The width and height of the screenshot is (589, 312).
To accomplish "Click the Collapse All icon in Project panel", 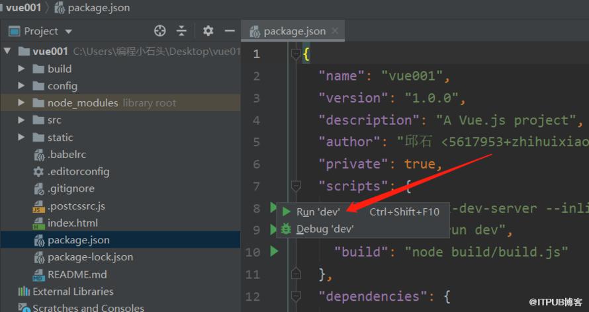I will [181, 31].
